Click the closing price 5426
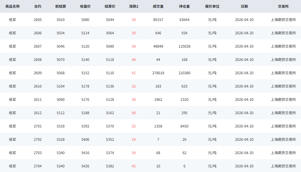 [x=85, y=166]
